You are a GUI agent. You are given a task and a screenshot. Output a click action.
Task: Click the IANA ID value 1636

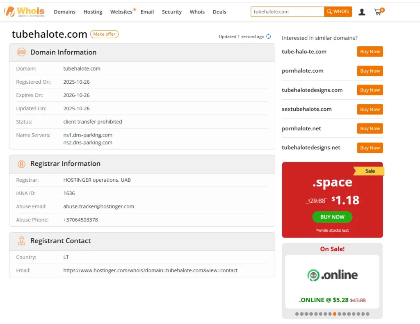tap(69, 193)
